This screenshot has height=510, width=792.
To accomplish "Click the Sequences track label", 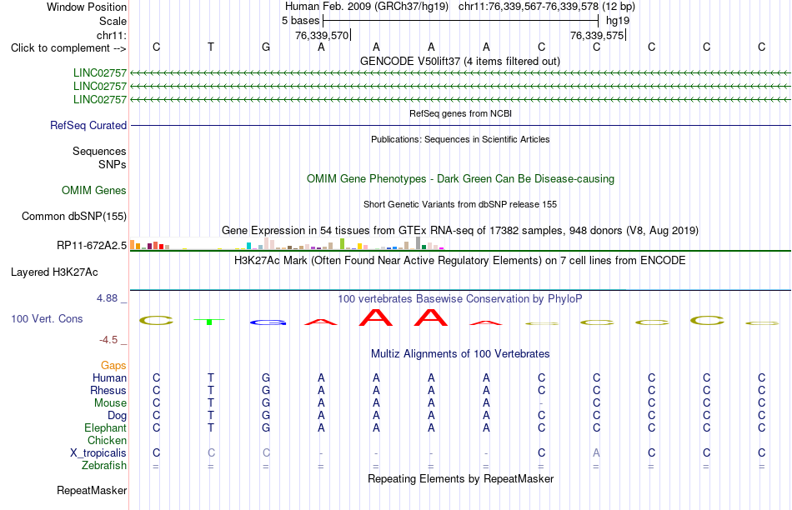I will pos(99,151).
